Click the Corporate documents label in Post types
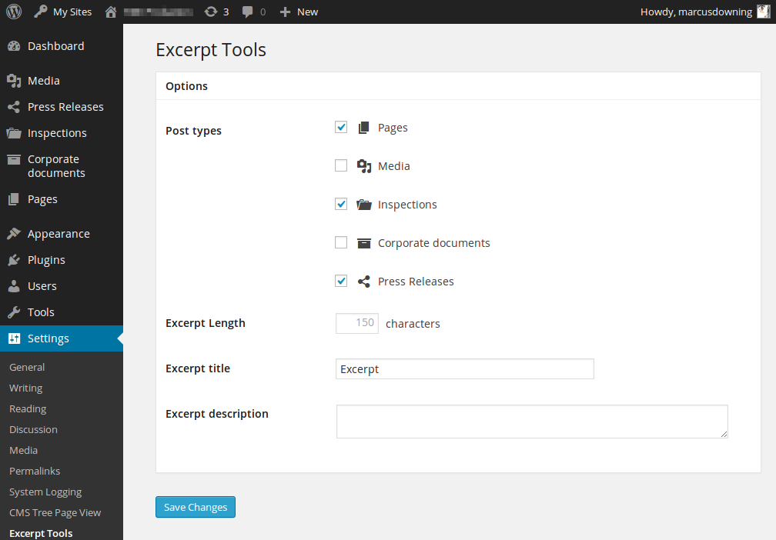The image size is (776, 540). [434, 243]
